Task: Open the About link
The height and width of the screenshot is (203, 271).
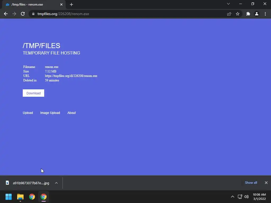Action: tap(71, 113)
